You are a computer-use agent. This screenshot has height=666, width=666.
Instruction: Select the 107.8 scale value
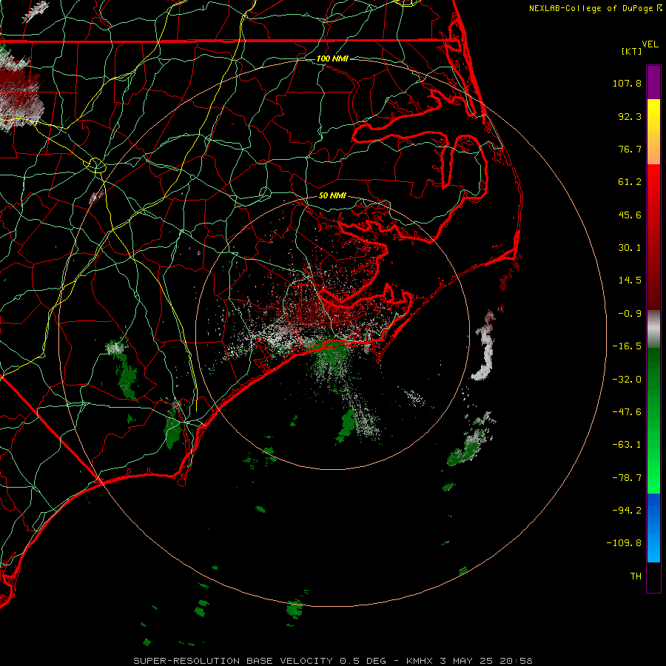pyautogui.click(x=627, y=83)
